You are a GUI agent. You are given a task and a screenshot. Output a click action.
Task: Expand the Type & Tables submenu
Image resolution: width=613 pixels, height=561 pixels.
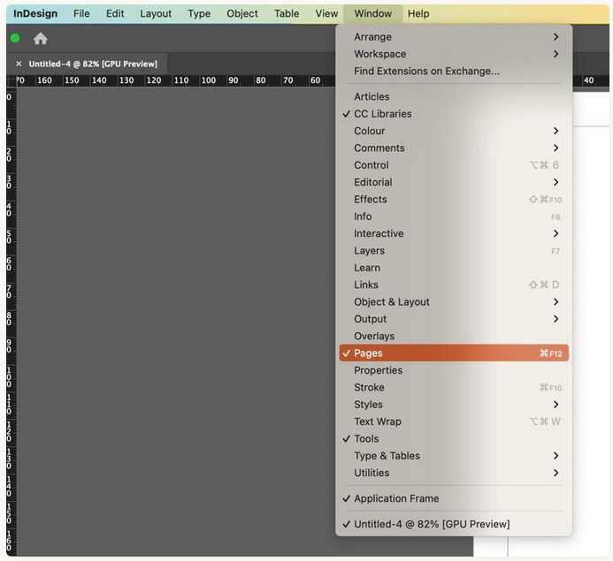[454, 456]
